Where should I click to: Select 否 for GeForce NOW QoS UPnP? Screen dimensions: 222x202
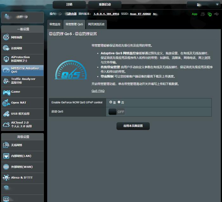pyautogui.click(x=119, y=102)
